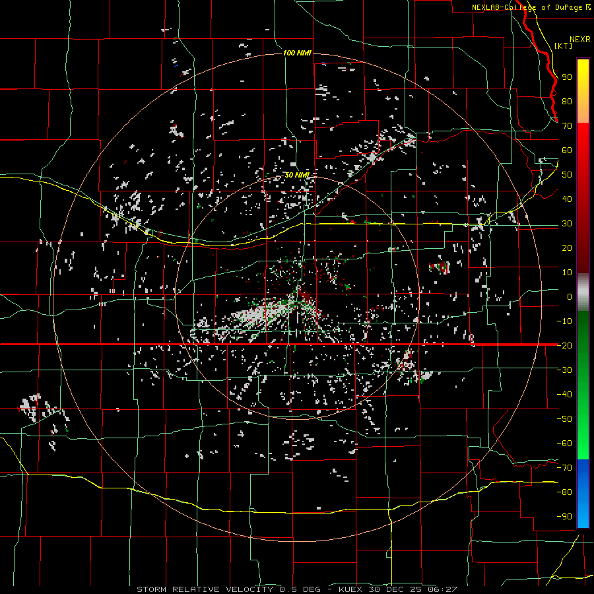
Task: Click the 10 value on velocity scale
Action: point(567,273)
